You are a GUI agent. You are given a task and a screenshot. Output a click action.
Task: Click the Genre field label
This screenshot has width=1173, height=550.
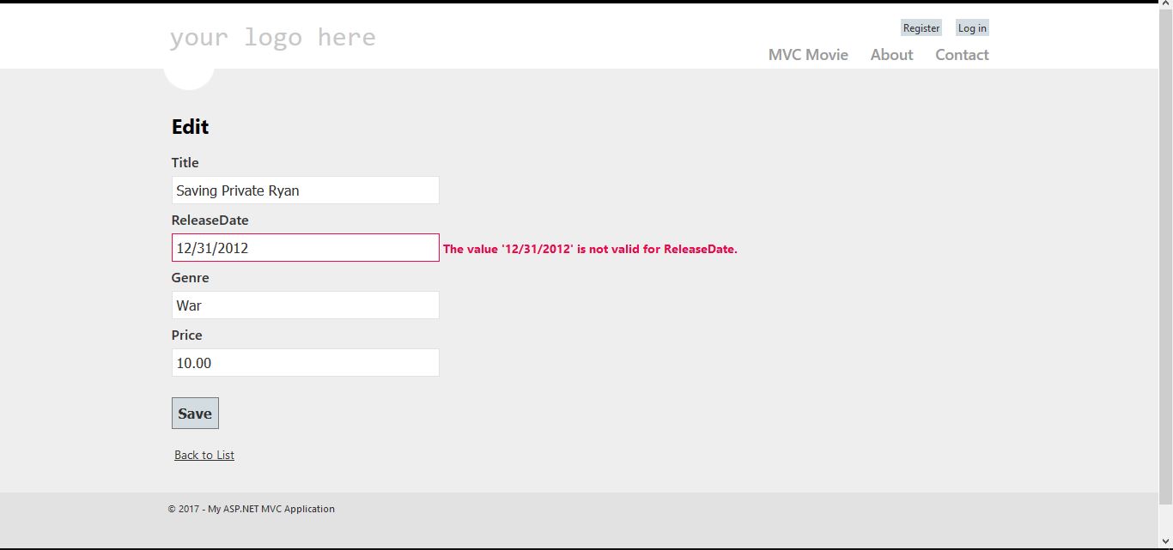[190, 278]
